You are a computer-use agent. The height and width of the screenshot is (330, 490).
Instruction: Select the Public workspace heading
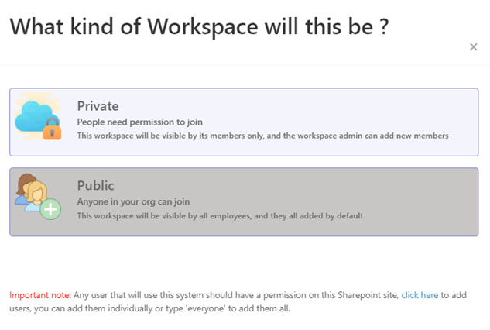click(x=95, y=185)
